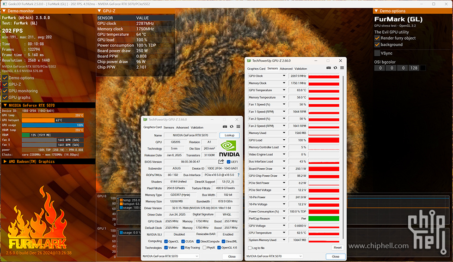
Task: Click the Lookup button
Action: [x=229, y=135]
